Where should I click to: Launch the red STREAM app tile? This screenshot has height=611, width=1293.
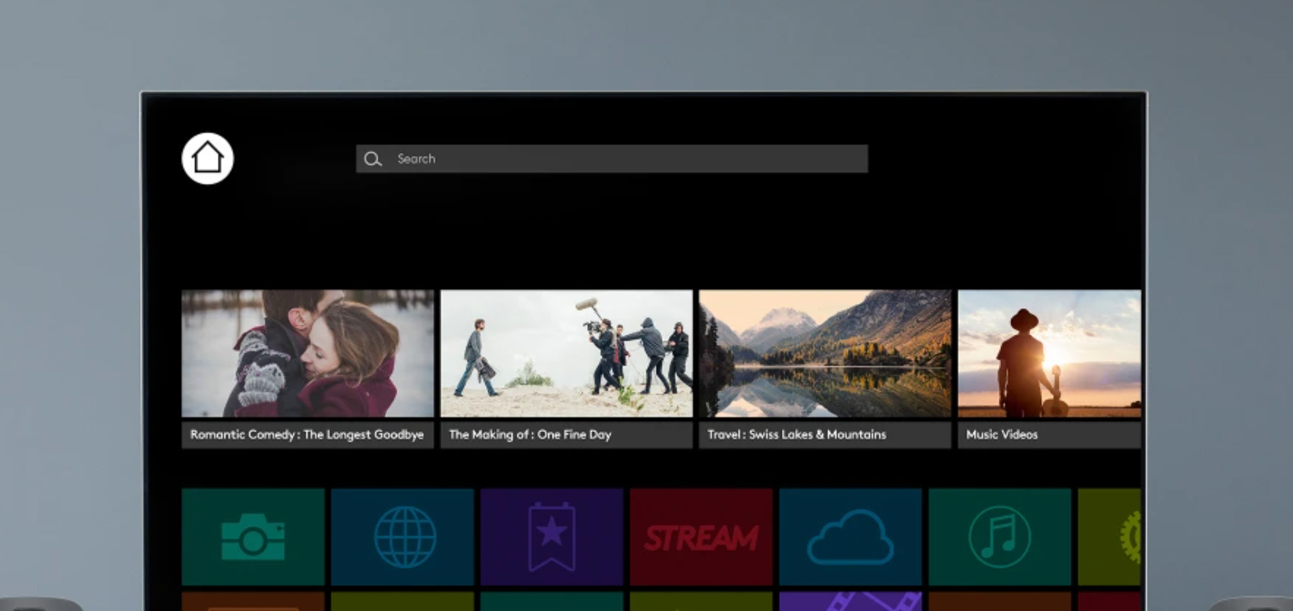pos(701,537)
